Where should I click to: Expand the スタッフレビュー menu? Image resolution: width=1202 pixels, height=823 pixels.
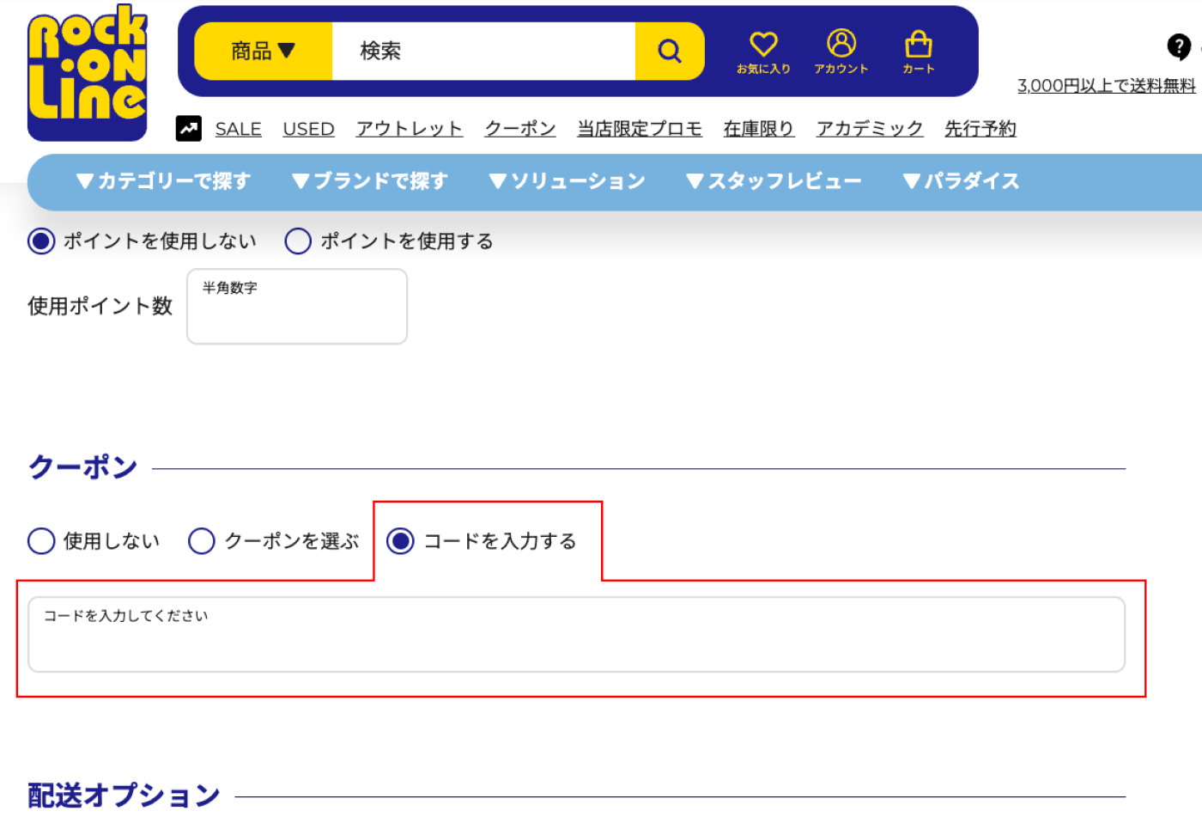tap(774, 181)
